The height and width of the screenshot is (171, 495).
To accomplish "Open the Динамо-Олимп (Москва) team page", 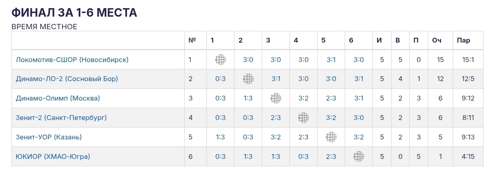I will pos(58,98).
